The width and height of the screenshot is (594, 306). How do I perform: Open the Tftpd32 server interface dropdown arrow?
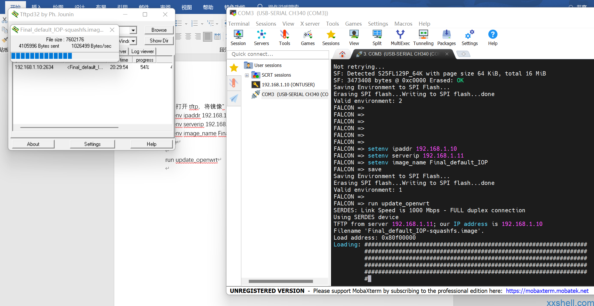tap(133, 41)
